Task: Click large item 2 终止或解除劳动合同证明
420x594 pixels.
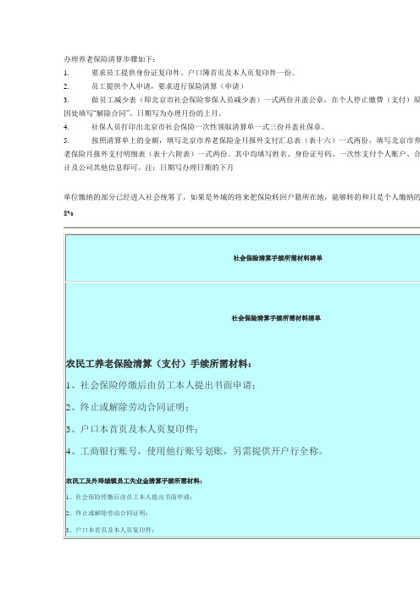Action: click(127, 408)
